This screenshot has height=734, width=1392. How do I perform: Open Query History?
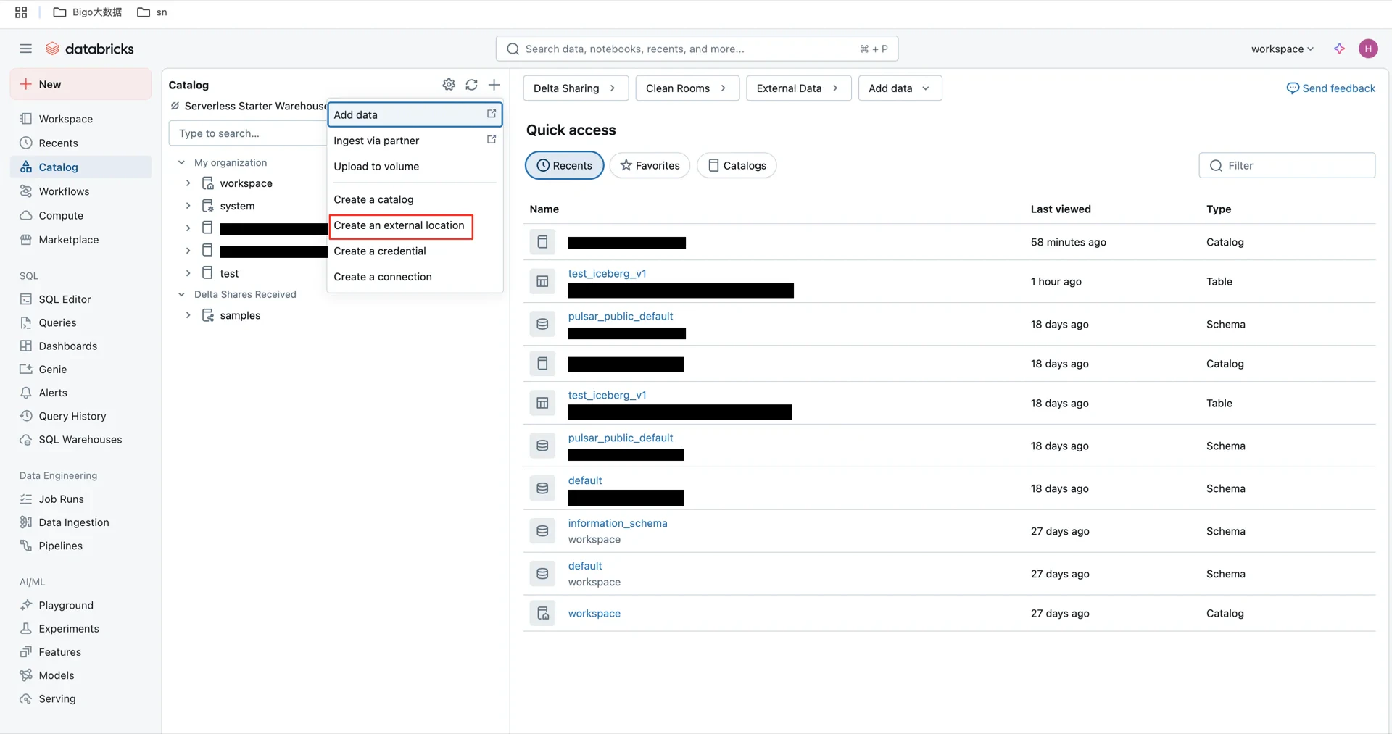80,416
